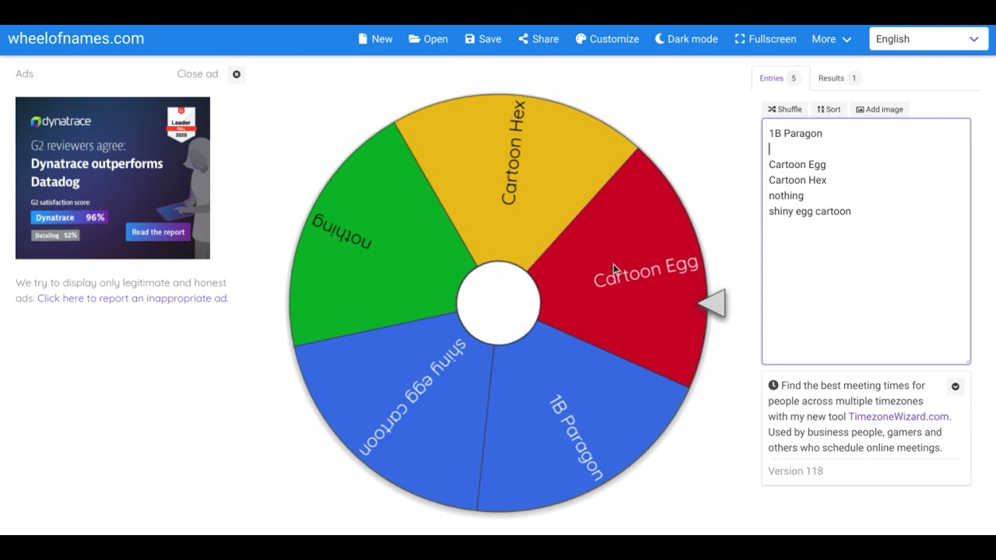Switch to the Entries tab
This screenshot has width=996, height=560.
tap(780, 78)
